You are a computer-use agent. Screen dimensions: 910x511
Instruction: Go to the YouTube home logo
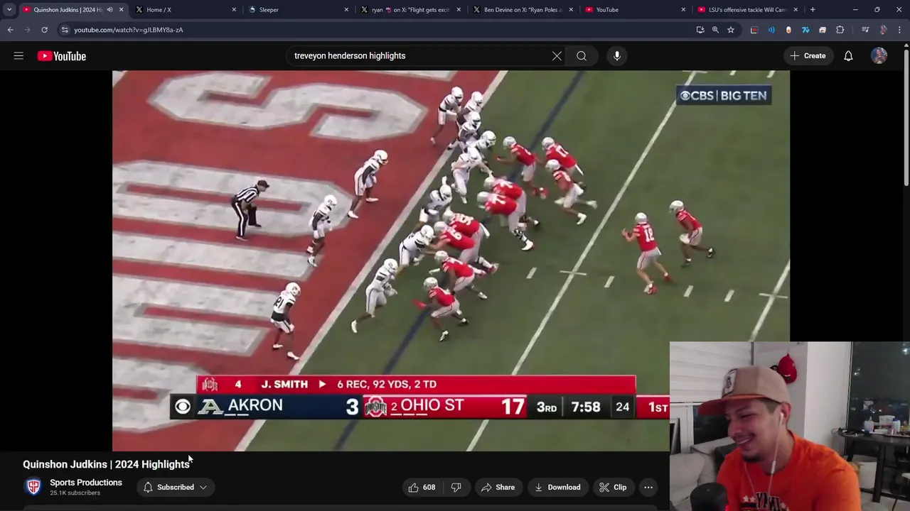(62, 56)
